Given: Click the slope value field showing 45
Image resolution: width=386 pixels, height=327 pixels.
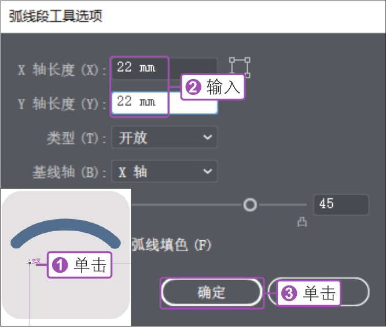Looking at the screenshot, I should [341, 205].
